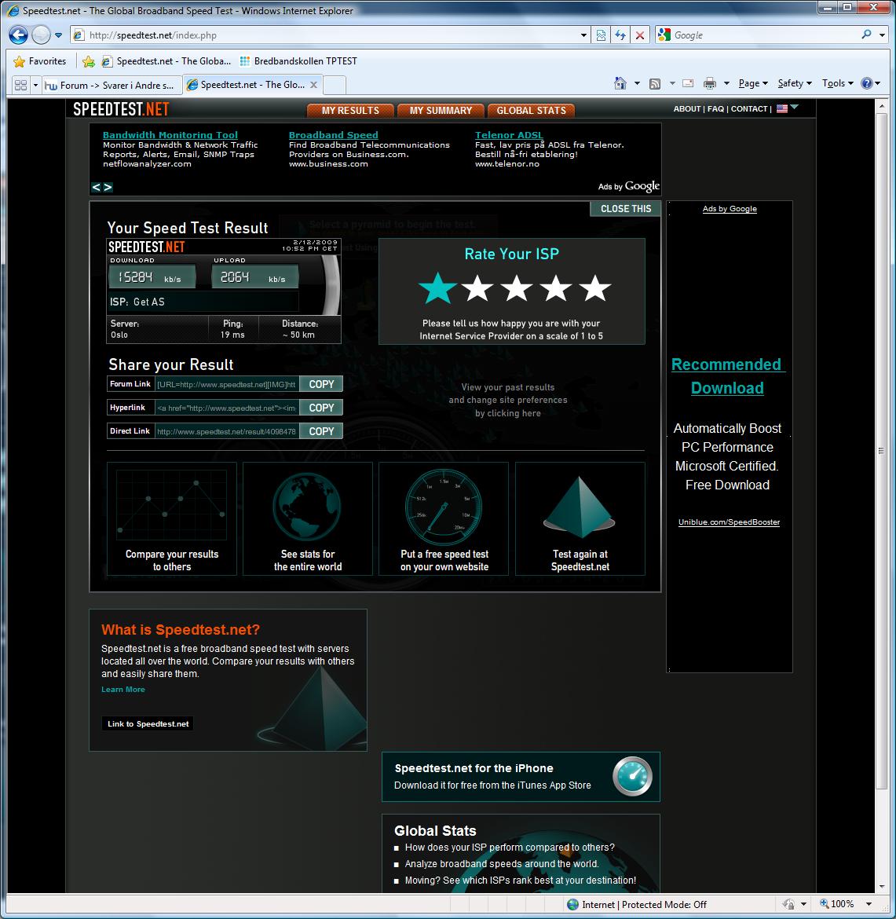896x919 pixels.
Task: Copy the Forum Link
Action: pos(321,384)
